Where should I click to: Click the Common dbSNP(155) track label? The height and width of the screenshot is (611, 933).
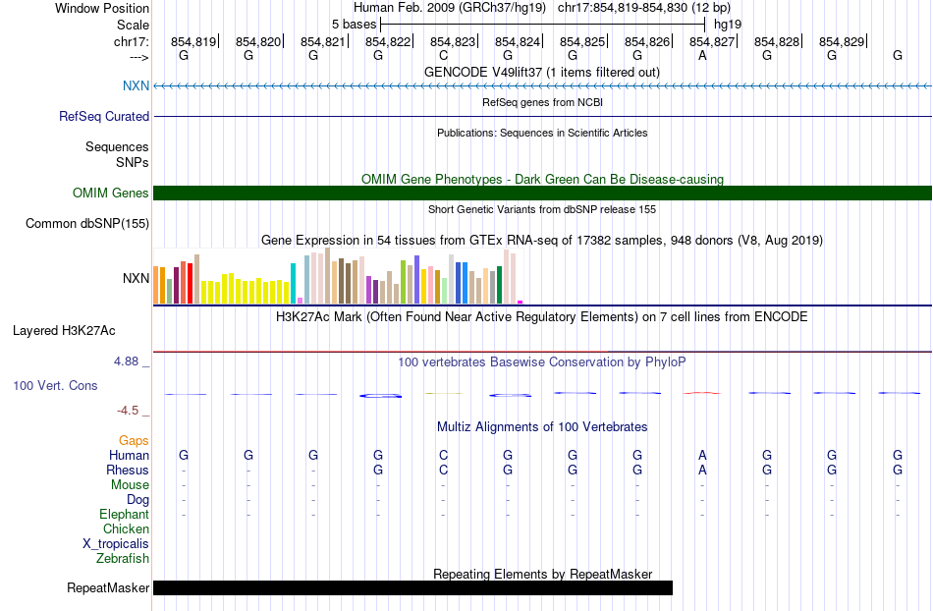point(86,223)
